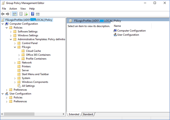Image resolution: width=170 pixels, height=120 pixels.
Task: Collapse the FSLogix node
Action: point(15,47)
